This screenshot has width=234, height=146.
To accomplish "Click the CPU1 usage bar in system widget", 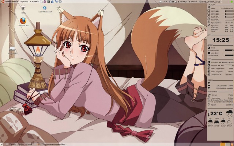I will (x=229, y=11).
